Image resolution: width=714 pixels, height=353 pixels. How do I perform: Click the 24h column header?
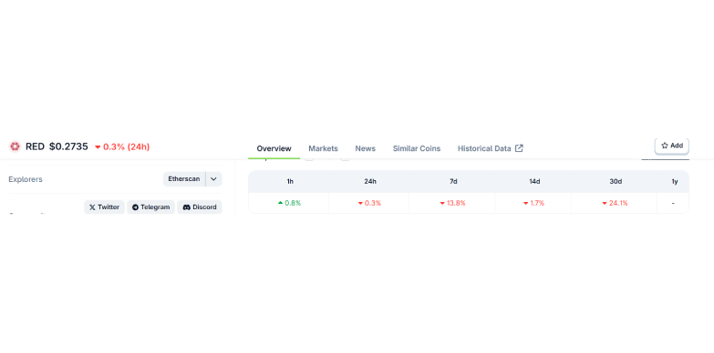click(370, 181)
